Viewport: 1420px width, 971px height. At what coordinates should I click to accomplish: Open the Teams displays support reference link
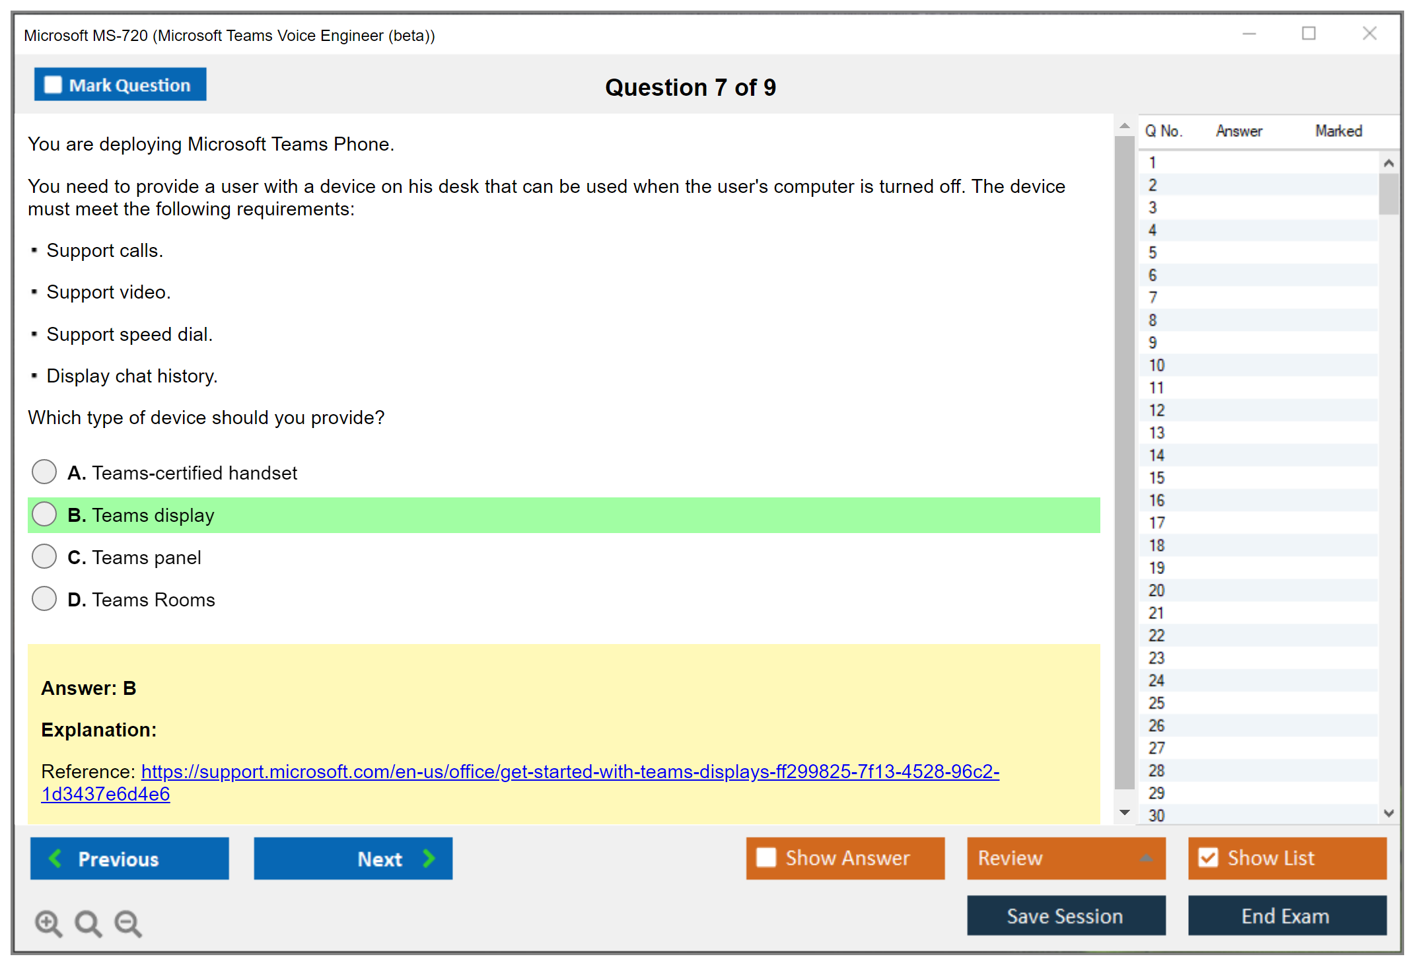569,772
